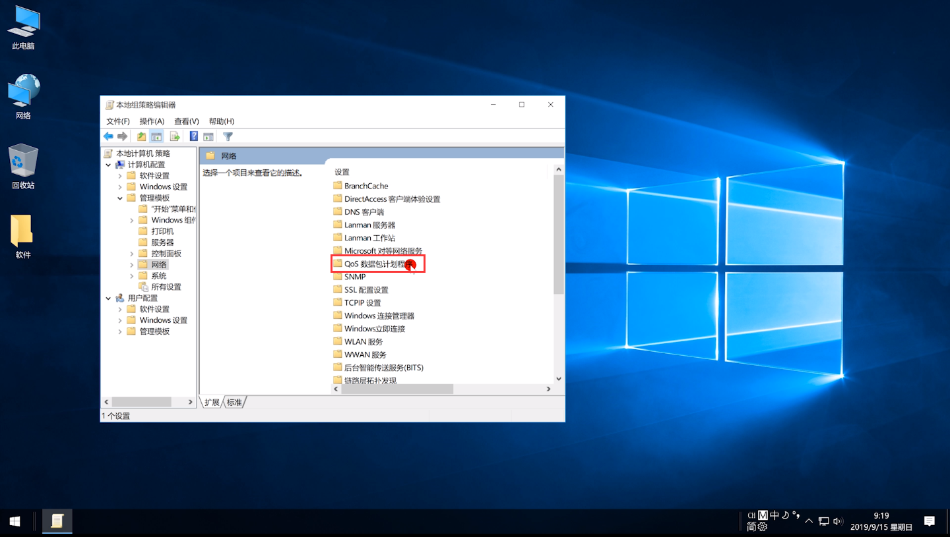Click the network icon in the system tray

click(x=824, y=521)
